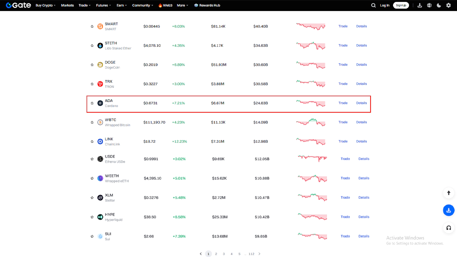Expand the Buy Crypto dropdown
This screenshot has width=457, height=257.
tap(45, 5)
